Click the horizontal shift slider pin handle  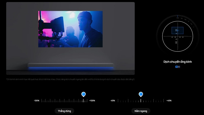(x=141, y=94)
